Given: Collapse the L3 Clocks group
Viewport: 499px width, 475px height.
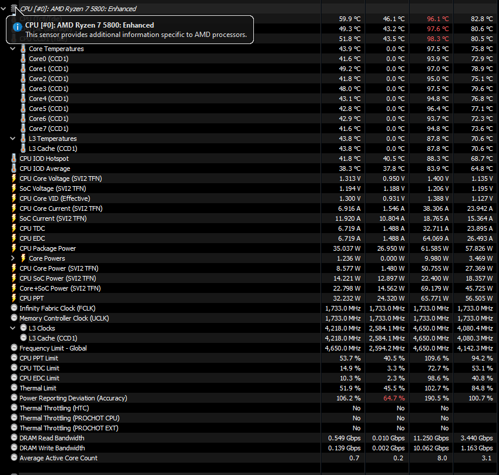Looking at the screenshot, I should pyautogui.click(x=13, y=328).
